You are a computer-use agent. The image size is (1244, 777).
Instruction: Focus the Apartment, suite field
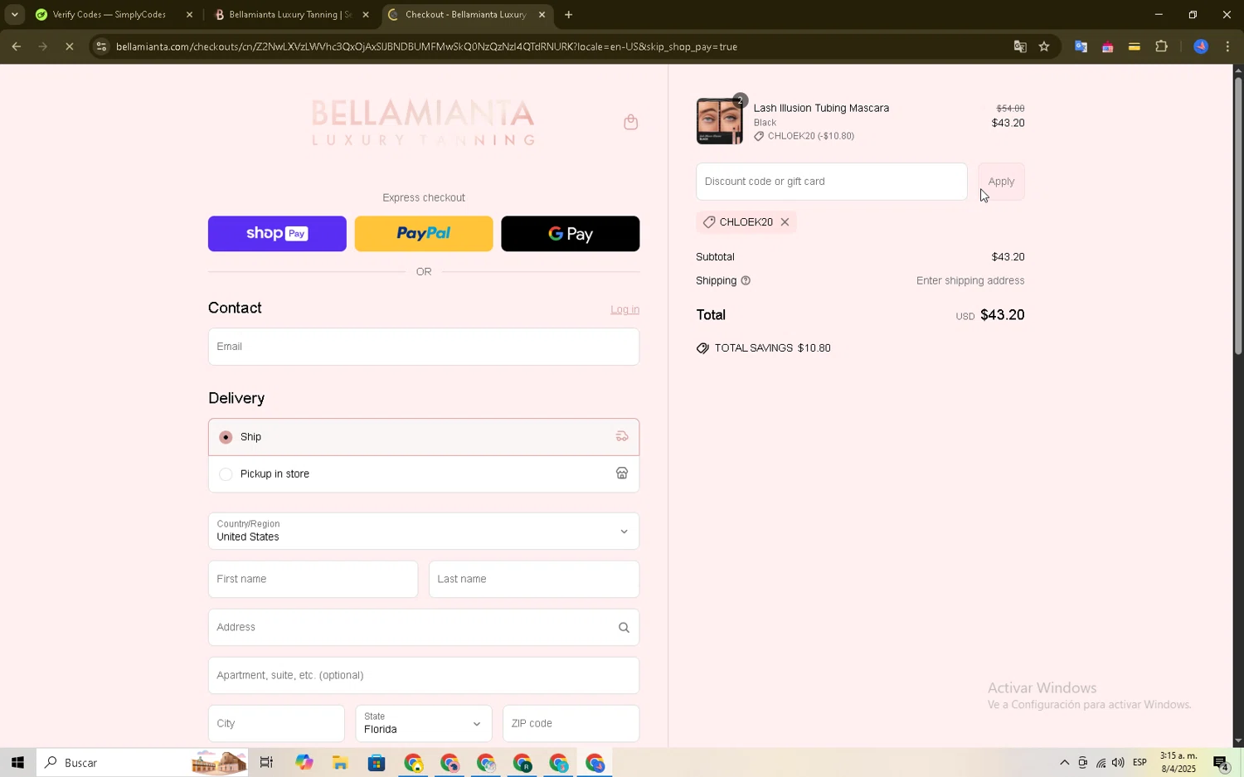(424, 675)
